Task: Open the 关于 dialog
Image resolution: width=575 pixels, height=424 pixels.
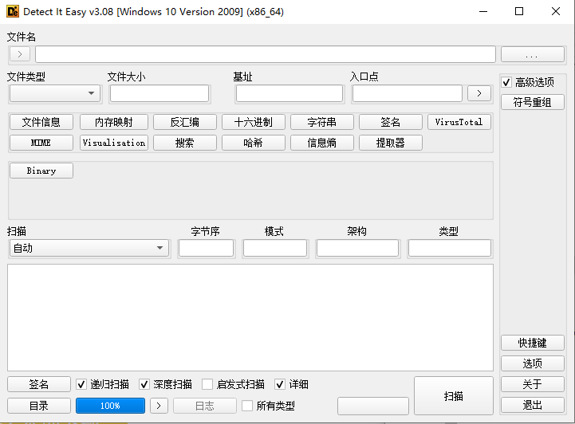Action: pyautogui.click(x=532, y=384)
